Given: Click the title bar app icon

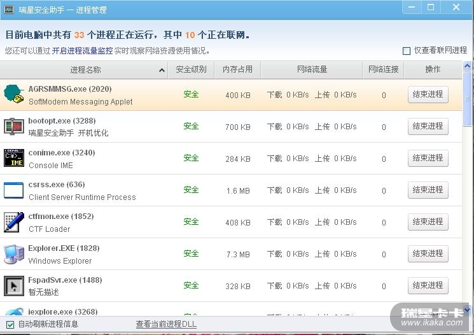Looking at the screenshot, I should point(9,10).
